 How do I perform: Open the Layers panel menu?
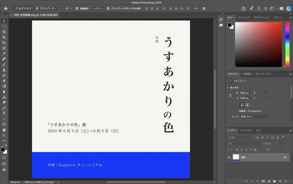291,131
